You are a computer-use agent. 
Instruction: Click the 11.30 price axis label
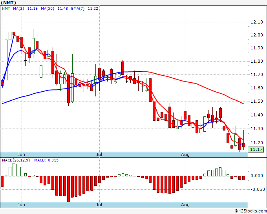tap(257, 129)
